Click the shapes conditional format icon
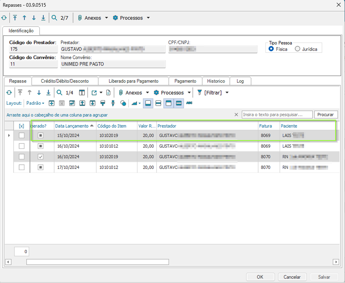The height and width of the screenshot is (283, 345). pos(123,103)
